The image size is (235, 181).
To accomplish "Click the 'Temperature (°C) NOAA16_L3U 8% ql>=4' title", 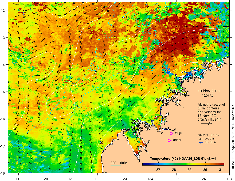I will [x=183, y=159].
